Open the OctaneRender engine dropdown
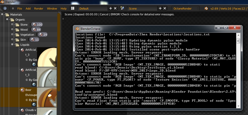Image resolution: width=248 pixels, height=115 pixels. tap(185, 8)
